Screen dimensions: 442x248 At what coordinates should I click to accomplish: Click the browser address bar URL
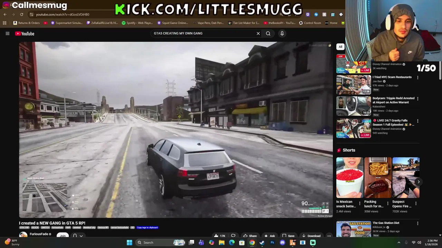coord(63,14)
